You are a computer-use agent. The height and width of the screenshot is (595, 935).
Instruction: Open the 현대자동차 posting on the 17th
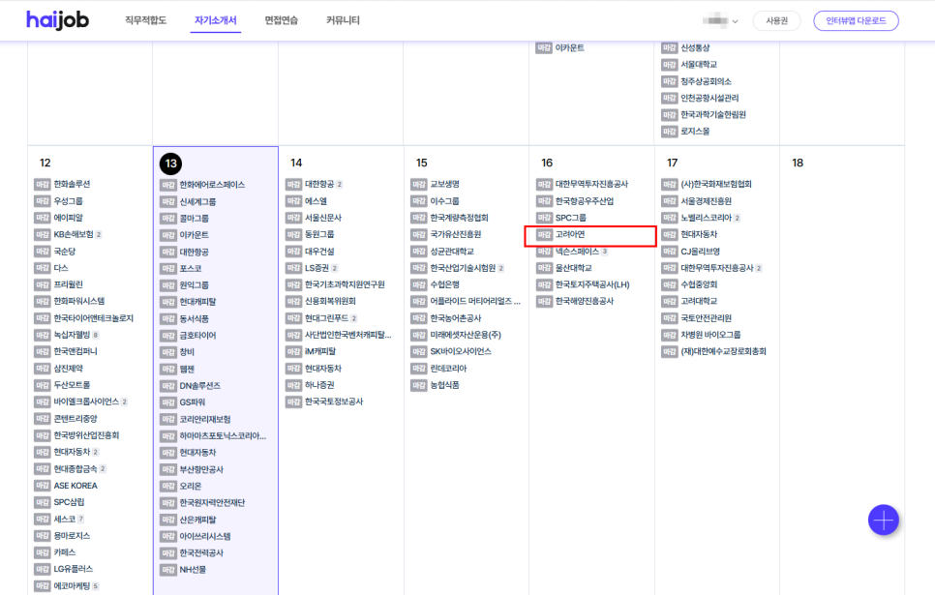699,234
